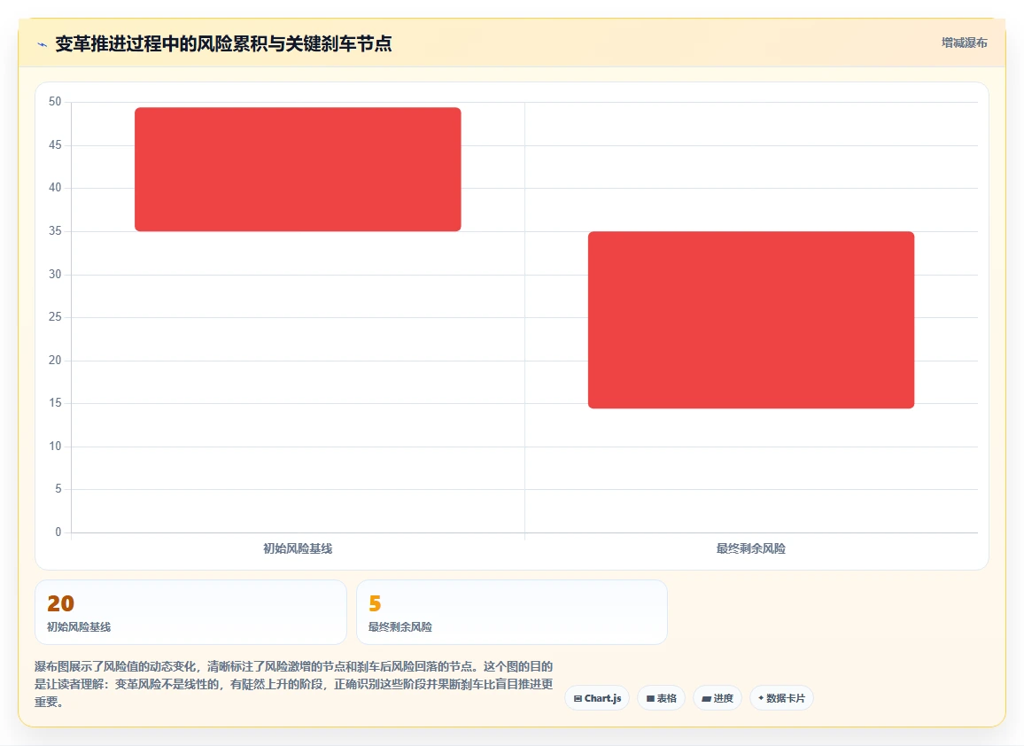Click the red 初始风险基线 waterfall bar
The image size is (1024, 746).
[x=298, y=169]
